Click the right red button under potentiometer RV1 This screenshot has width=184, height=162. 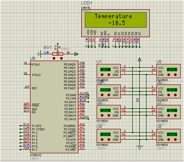pos(61,58)
